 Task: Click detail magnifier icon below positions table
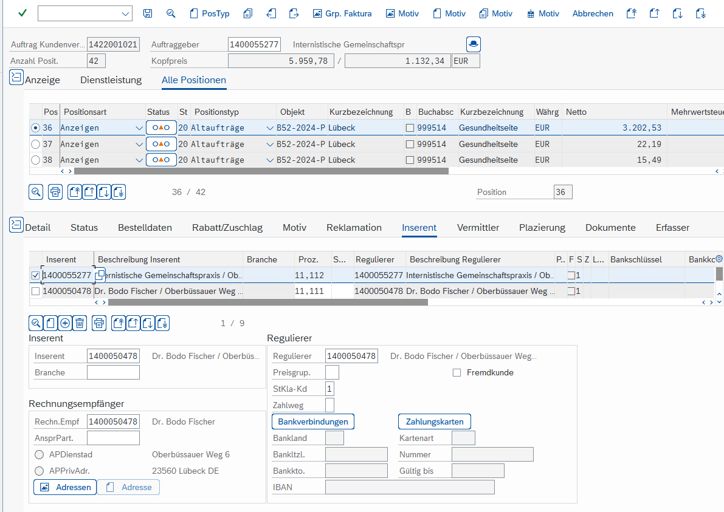pyautogui.click(x=36, y=192)
